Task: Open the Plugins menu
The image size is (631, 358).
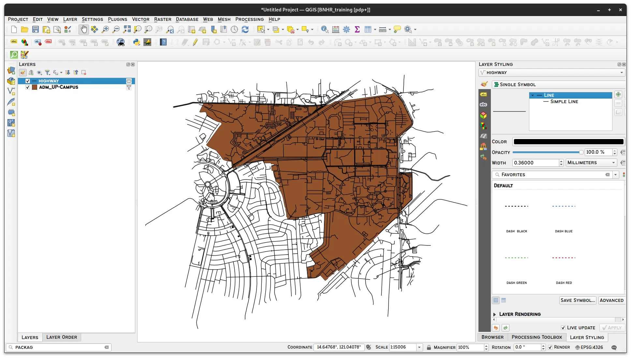Action: (117, 19)
